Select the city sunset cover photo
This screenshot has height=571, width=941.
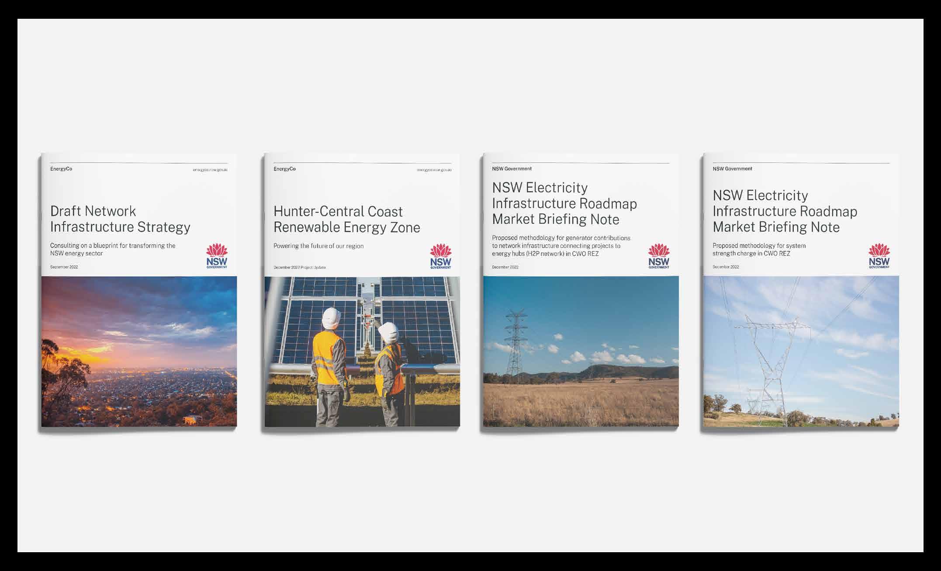[x=139, y=352]
